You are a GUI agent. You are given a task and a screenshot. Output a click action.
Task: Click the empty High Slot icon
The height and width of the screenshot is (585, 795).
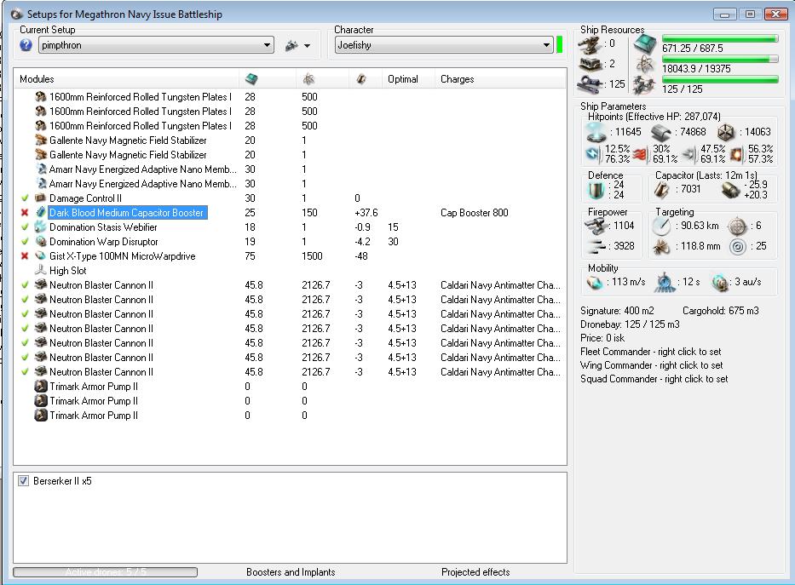coord(40,271)
